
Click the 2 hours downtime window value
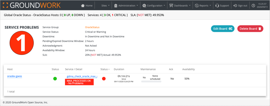89,41
